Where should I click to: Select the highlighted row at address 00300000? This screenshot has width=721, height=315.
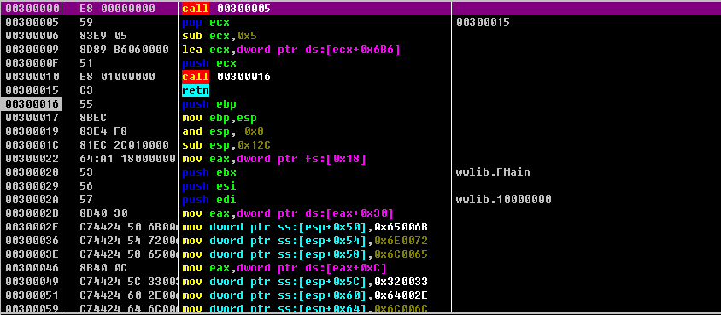360,9
